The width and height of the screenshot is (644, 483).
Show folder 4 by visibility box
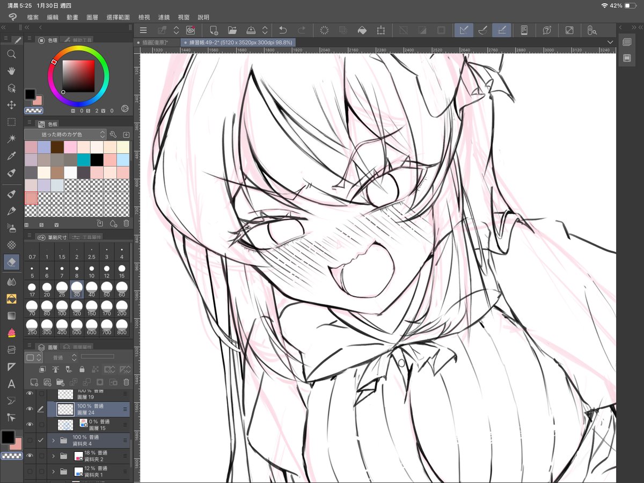tap(30, 441)
